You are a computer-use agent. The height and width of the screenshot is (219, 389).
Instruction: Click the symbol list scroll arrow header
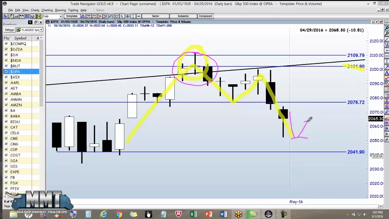point(41,38)
